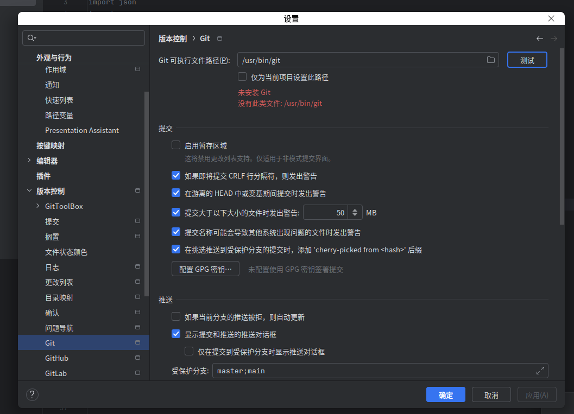Viewport: 574px width, 414px height.
Task: Click the 配置 GPG 密钥 button
Action: [205, 269]
